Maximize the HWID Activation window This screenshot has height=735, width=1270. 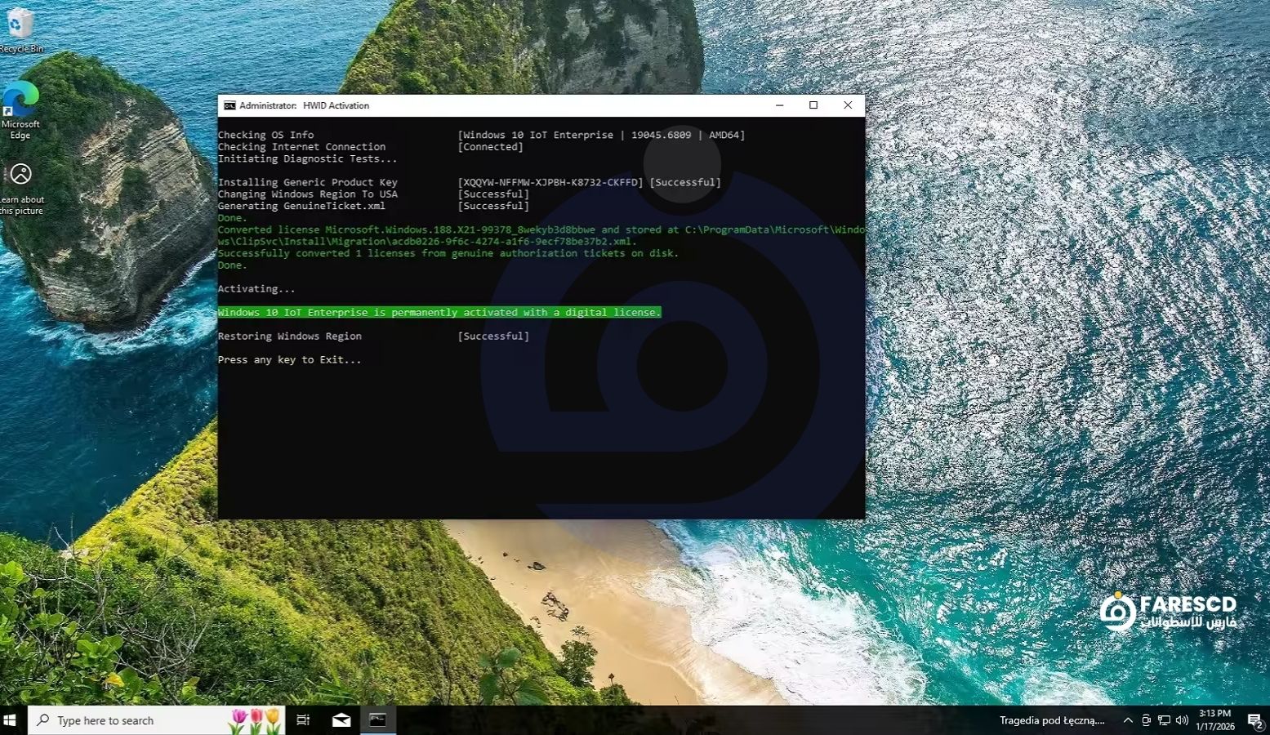tap(813, 105)
